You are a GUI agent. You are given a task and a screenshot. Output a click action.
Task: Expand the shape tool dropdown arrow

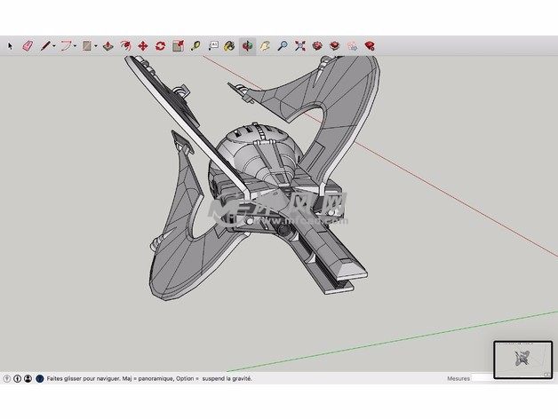(96, 45)
